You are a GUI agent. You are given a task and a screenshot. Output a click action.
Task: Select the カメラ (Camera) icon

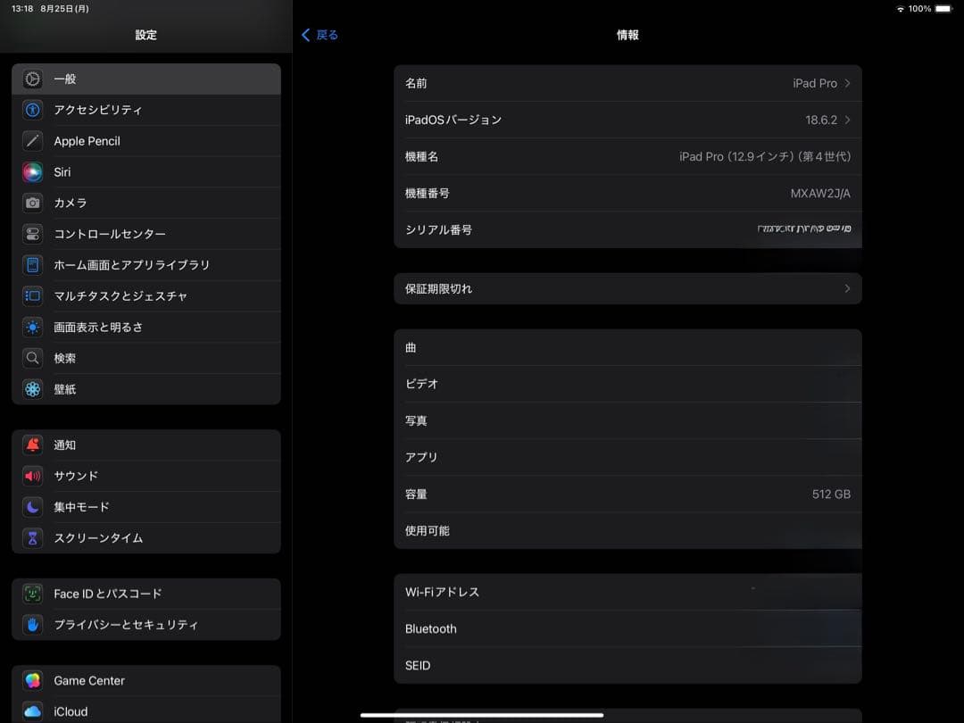pyautogui.click(x=33, y=203)
